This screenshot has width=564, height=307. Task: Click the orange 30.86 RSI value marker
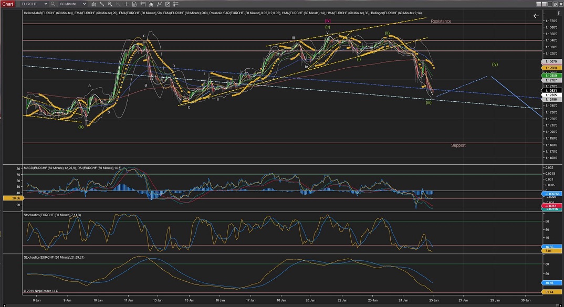point(13,198)
